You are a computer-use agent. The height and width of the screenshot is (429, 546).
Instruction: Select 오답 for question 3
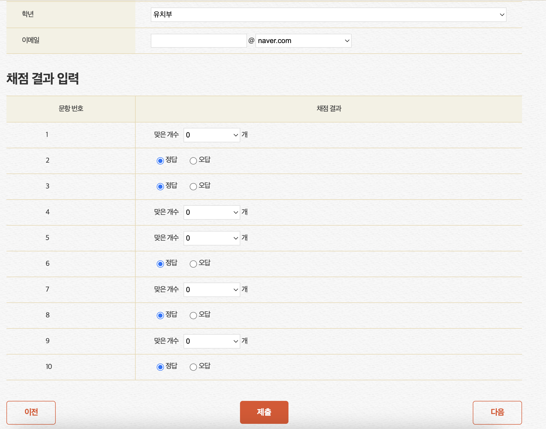coord(193,186)
